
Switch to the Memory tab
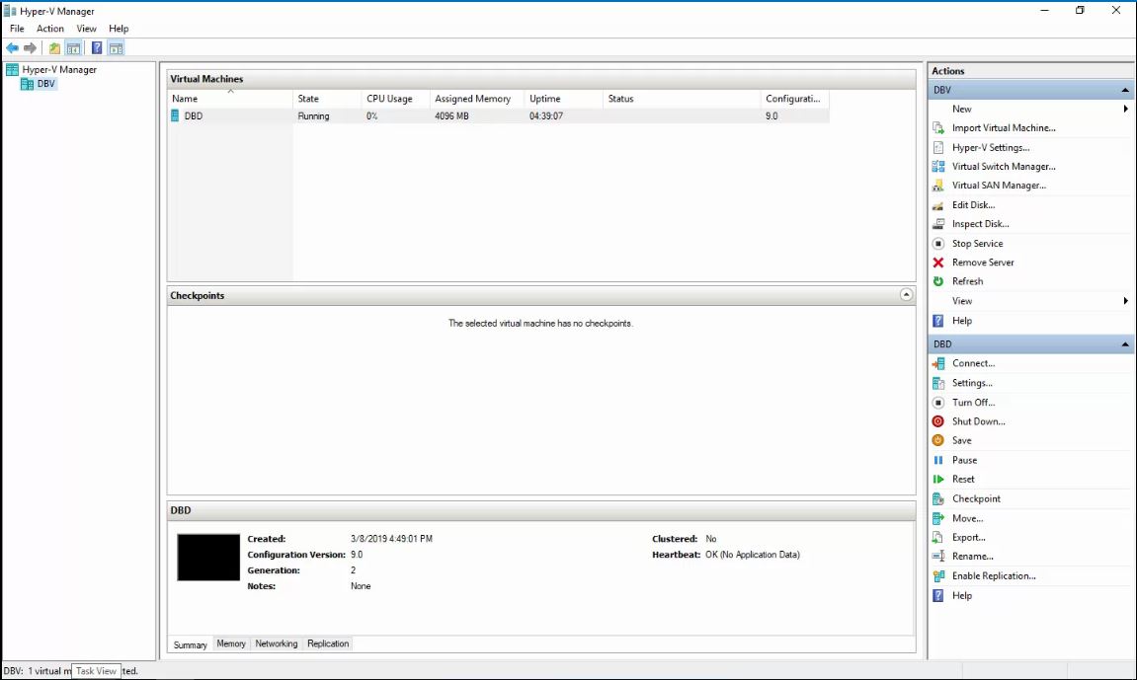(x=231, y=643)
